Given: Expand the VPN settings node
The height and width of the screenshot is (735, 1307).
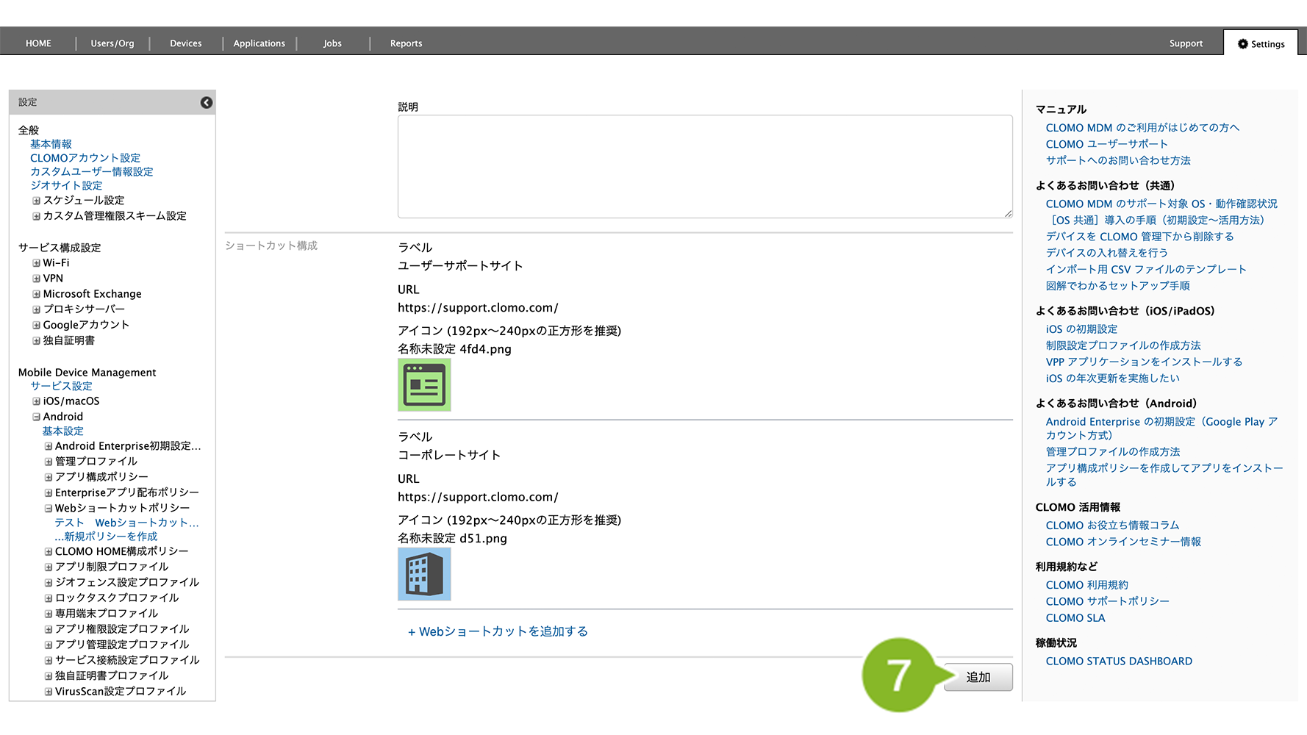Looking at the screenshot, I should (36, 279).
